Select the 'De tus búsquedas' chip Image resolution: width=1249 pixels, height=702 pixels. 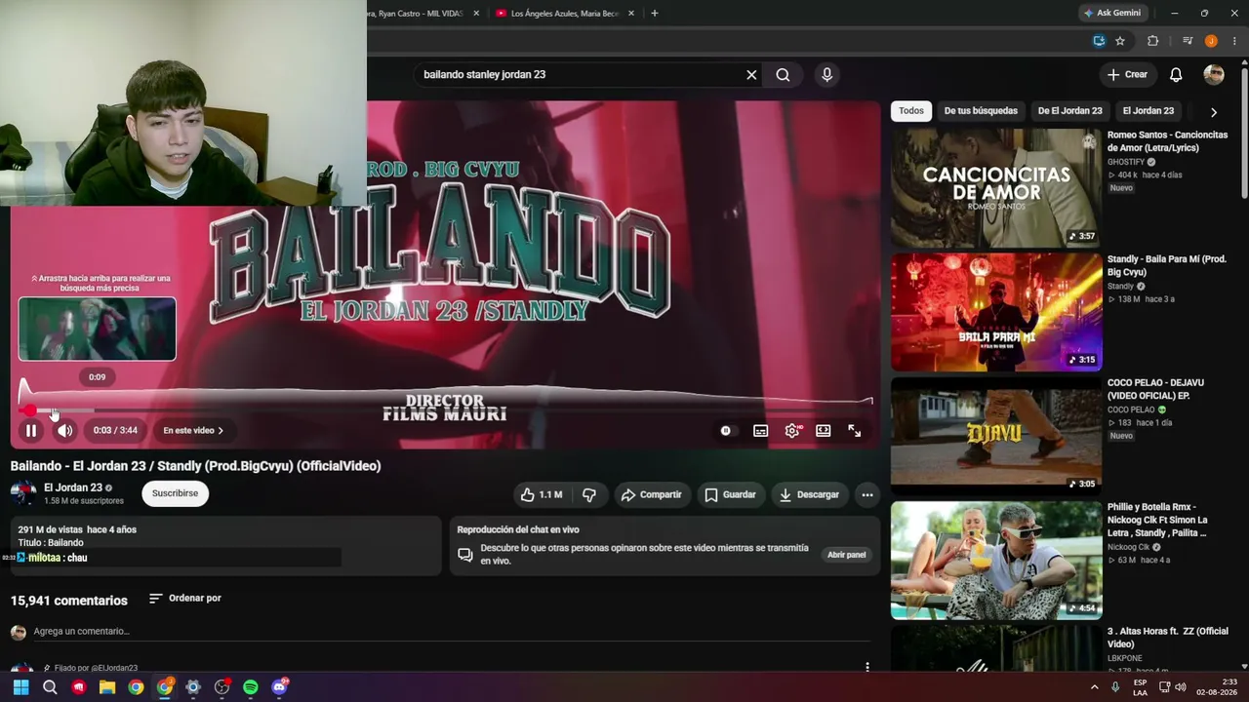click(981, 111)
